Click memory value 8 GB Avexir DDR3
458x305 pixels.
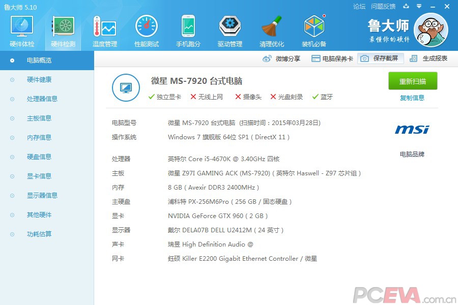tap(214, 188)
